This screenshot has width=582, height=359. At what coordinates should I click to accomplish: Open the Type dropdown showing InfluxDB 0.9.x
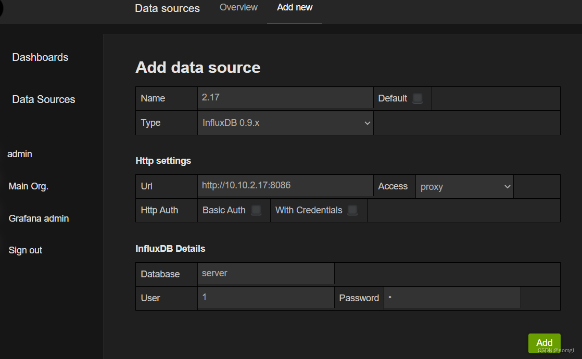click(x=285, y=123)
